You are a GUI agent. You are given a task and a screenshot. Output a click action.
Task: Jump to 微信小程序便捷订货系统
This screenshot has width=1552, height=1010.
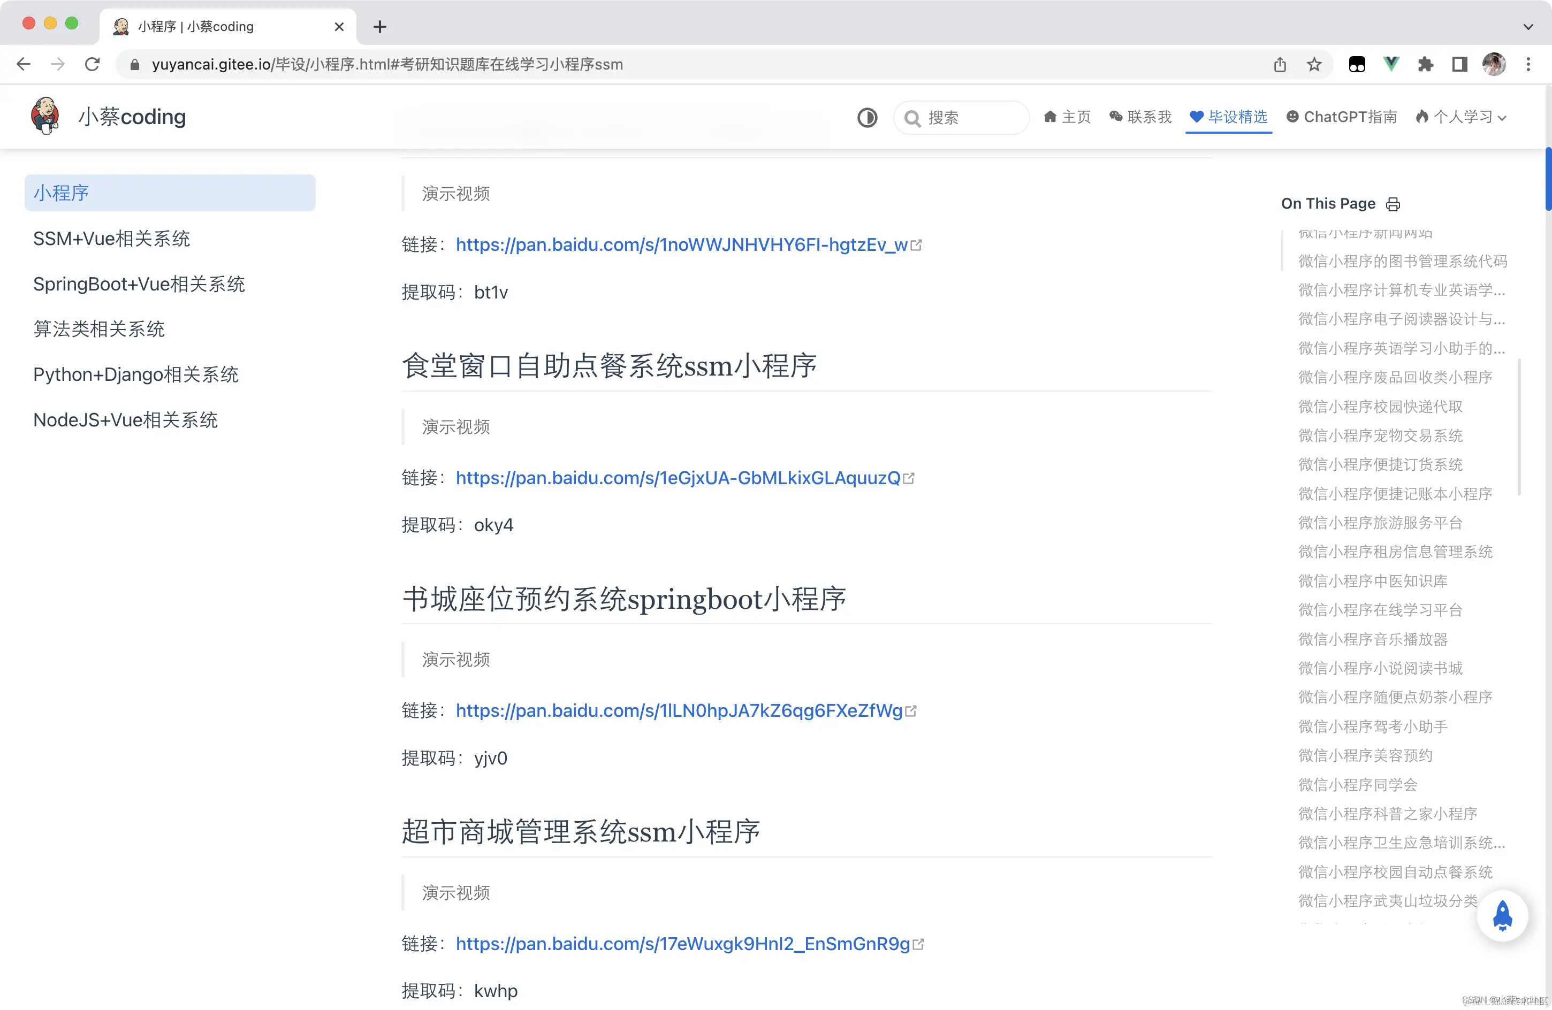pyautogui.click(x=1381, y=465)
